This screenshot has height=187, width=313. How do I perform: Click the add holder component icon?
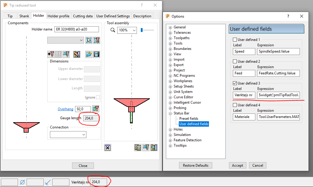pos(51,54)
